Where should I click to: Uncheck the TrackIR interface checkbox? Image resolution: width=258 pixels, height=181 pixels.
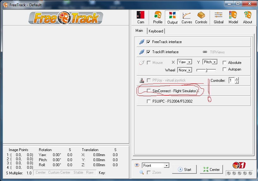click(x=148, y=52)
